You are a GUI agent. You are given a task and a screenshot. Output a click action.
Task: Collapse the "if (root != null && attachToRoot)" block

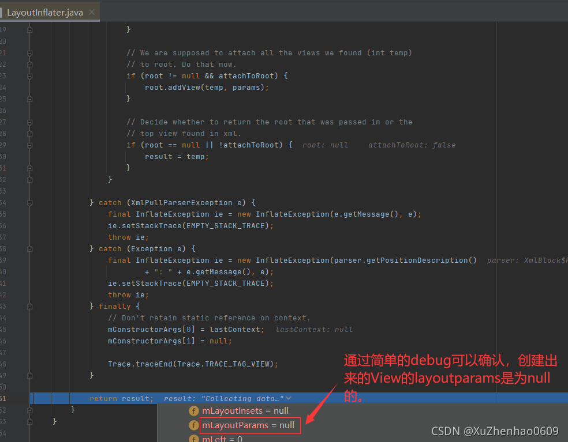point(30,75)
